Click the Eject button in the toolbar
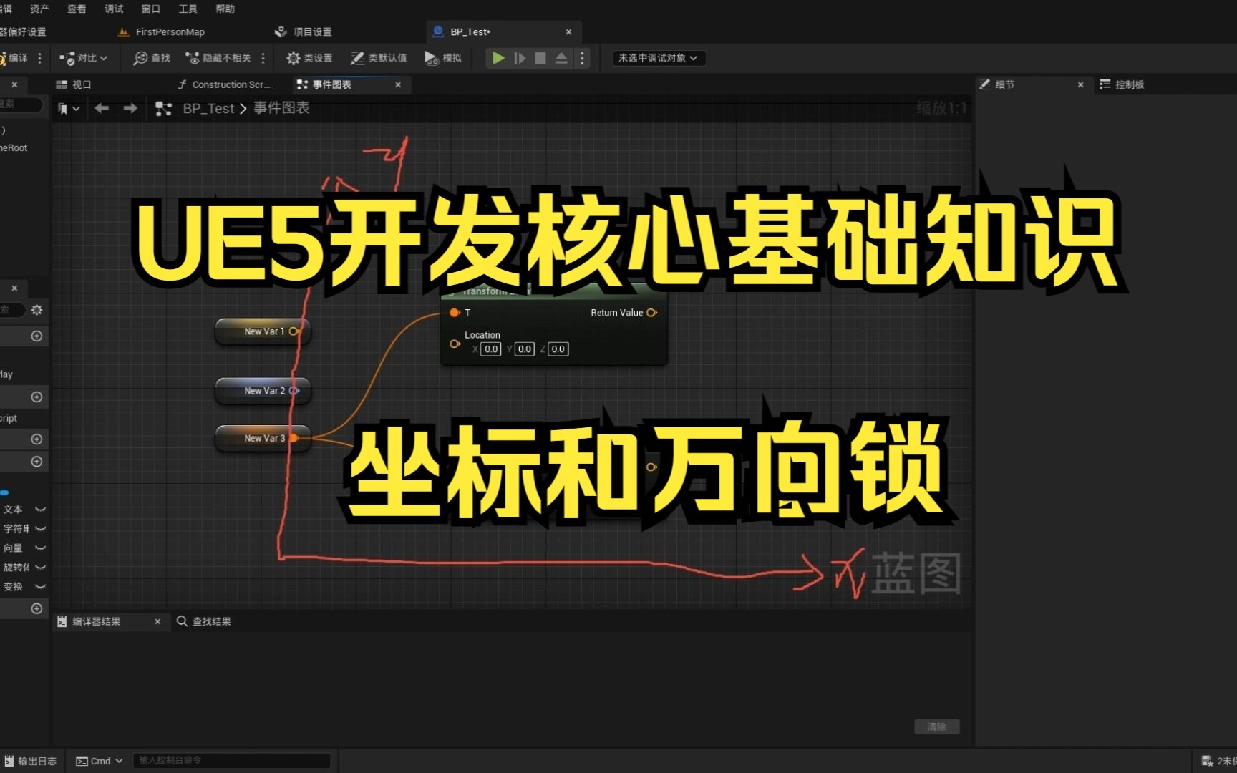This screenshot has width=1237, height=773. point(561,58)
